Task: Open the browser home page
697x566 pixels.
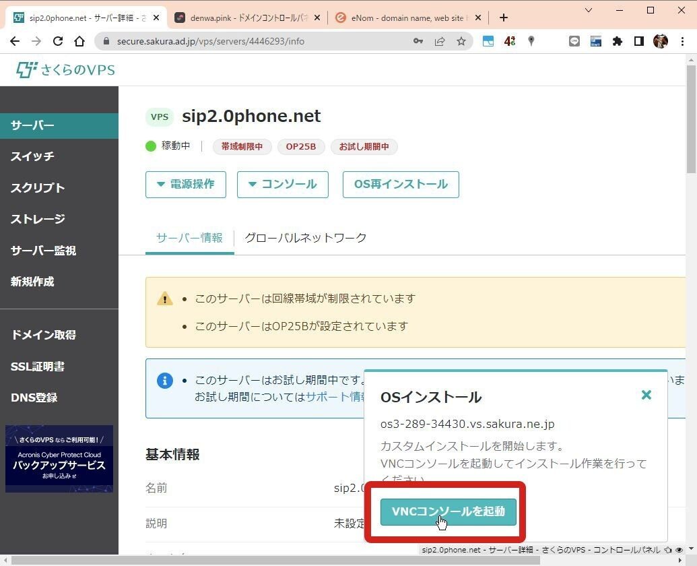Action: coord(79,41)
